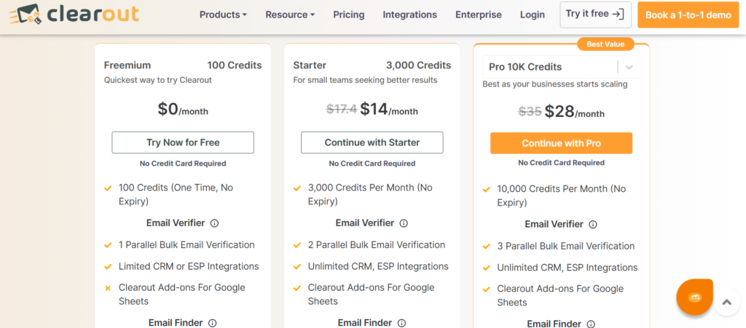
Task: Click Pro Email Verifier info icon
Action: tap(593, 225)
